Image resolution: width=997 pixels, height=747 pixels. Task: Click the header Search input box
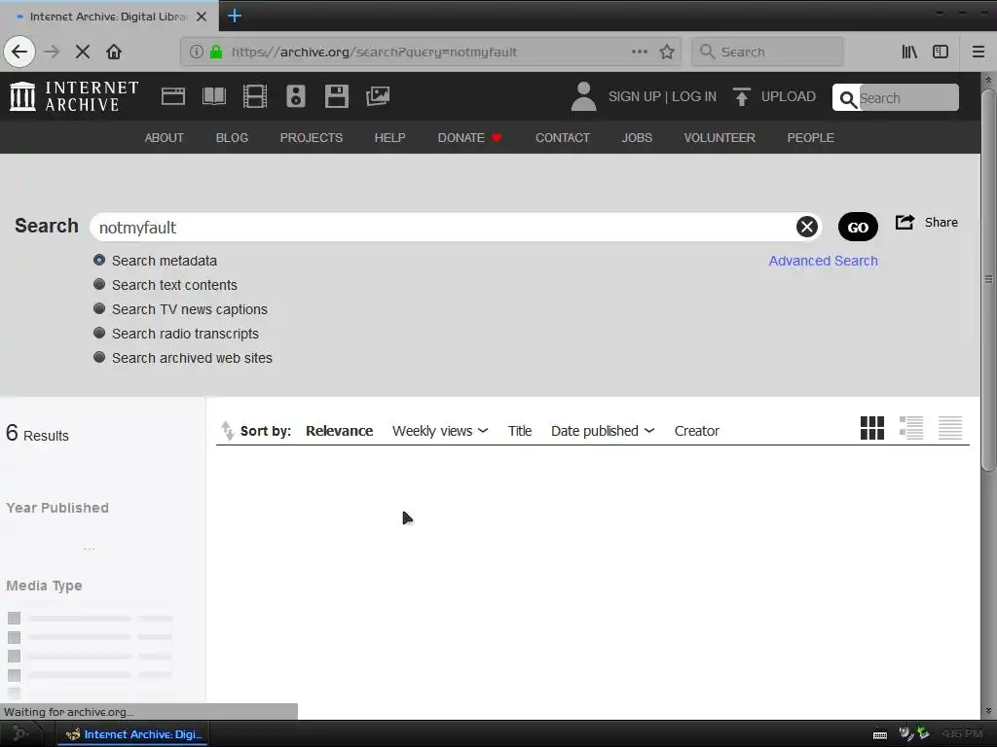pos(908,98)
